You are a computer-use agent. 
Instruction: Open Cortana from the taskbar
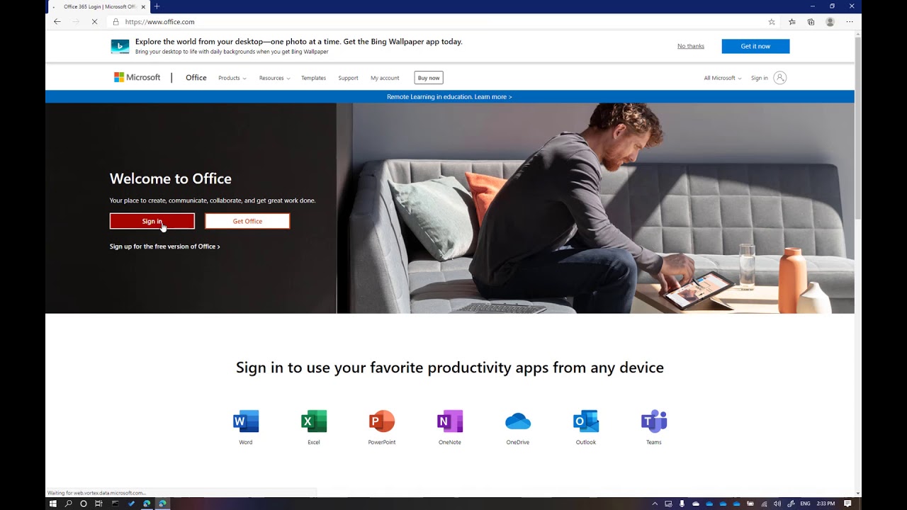tap(84, 504)
